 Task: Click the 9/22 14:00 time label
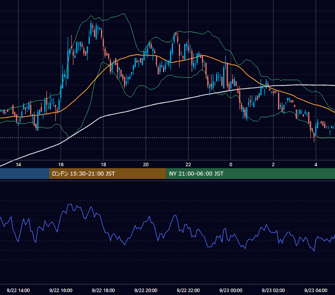point(18,290)
